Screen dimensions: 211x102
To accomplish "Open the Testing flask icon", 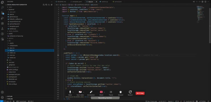I will coord(2,28).
